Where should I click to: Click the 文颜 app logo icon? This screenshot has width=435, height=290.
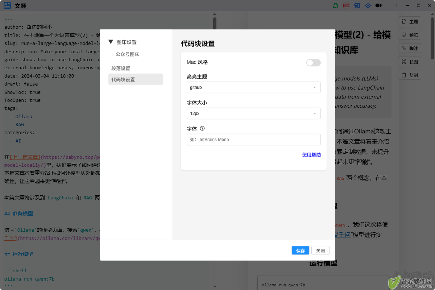point(7,5)
